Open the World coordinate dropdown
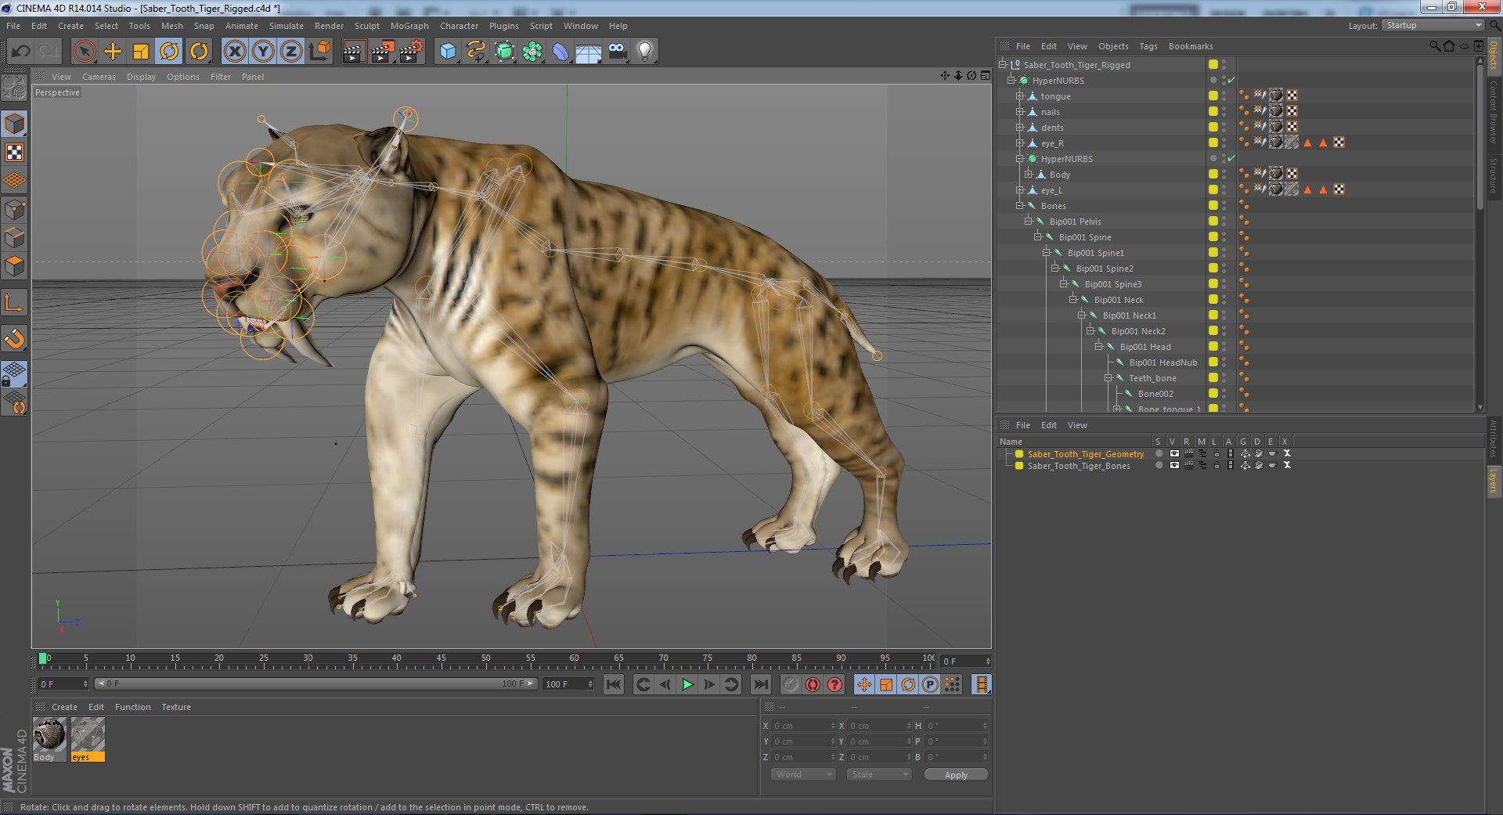1503x815 pixels. (803, 774)
